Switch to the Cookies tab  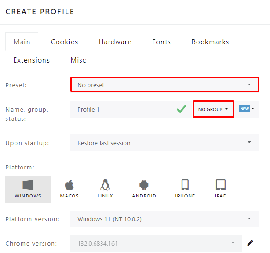click(65, 42)
